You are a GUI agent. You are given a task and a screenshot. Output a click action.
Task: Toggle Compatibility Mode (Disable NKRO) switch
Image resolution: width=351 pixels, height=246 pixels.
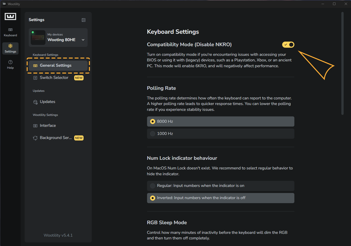pos(288,45)
